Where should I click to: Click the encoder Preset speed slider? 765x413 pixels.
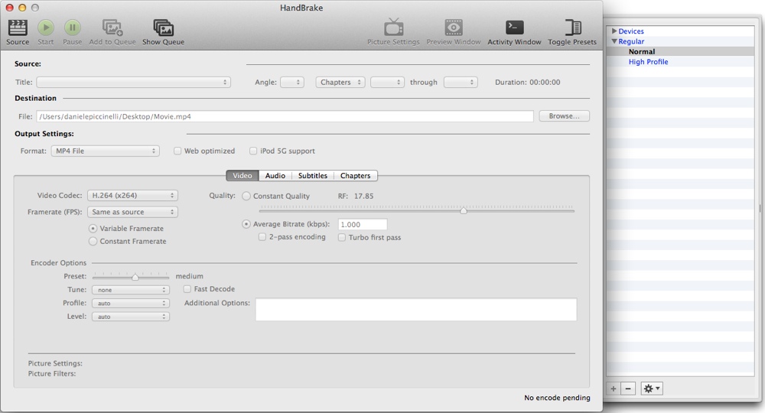click(x=135, y=277)
